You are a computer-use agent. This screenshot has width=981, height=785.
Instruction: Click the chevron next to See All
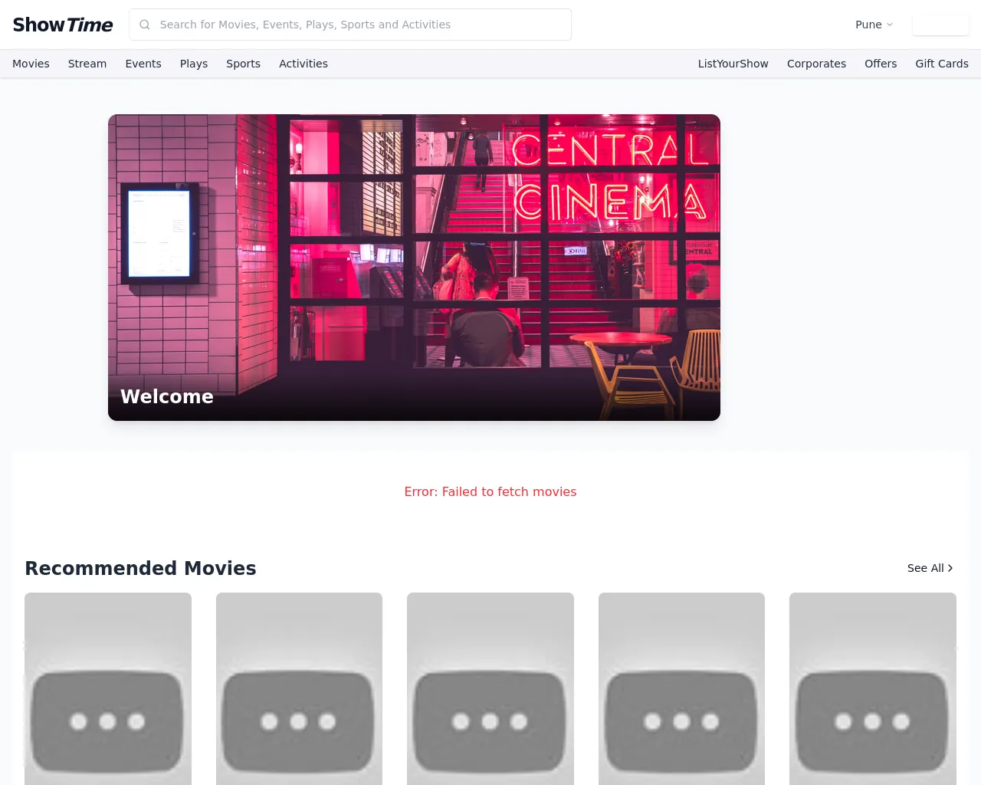pos(950,568)
